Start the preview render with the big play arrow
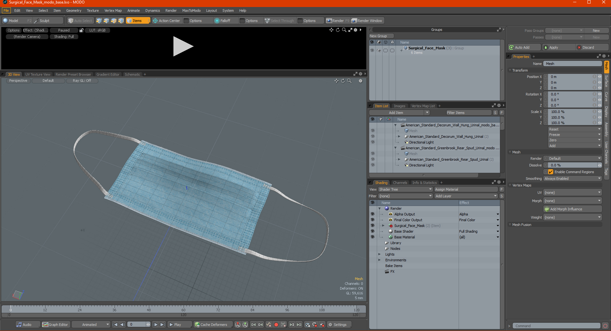Screen dimensions: 611x331 click(x=183, y=46)
